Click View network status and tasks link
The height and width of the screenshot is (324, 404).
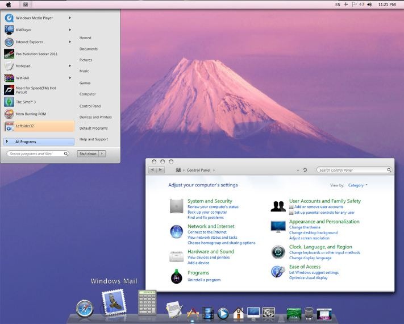pos(213,238)
